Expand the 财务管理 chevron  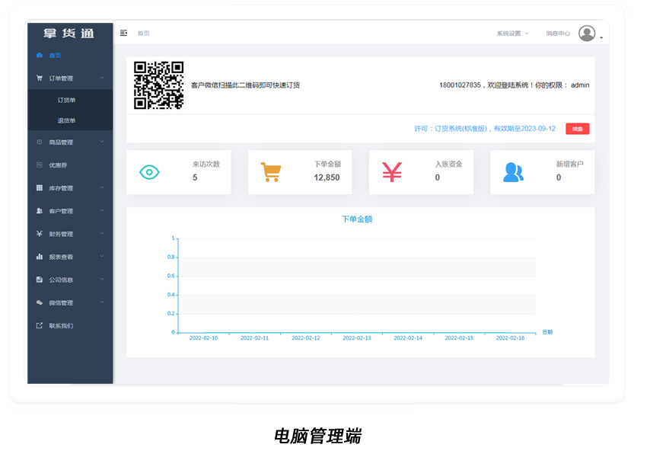click(x=102, y=233)
